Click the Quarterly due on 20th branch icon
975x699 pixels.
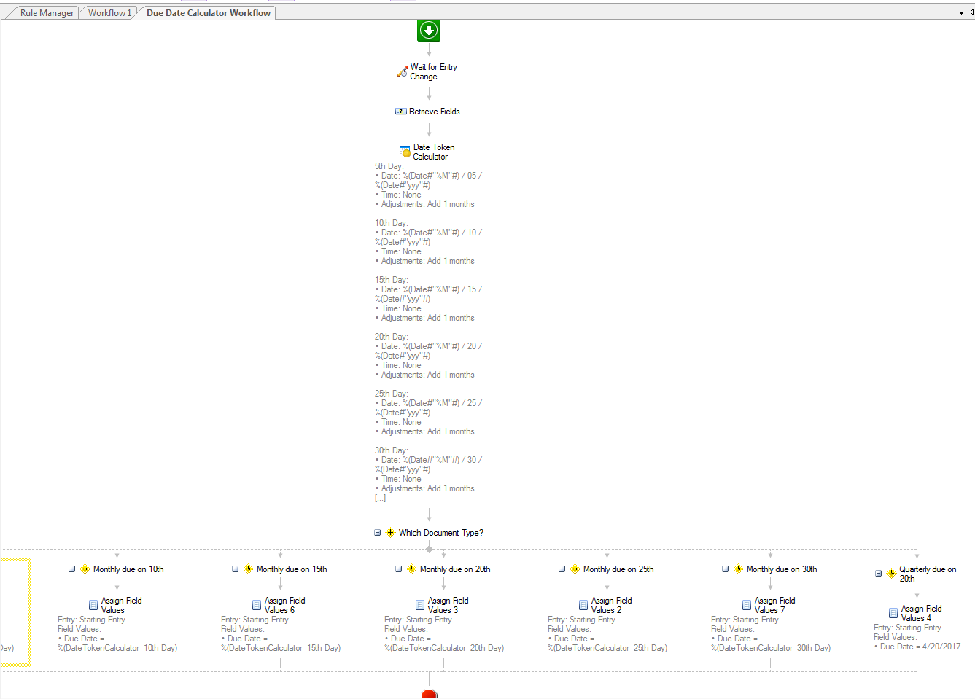pyautogui.click(x=891, y=574)
